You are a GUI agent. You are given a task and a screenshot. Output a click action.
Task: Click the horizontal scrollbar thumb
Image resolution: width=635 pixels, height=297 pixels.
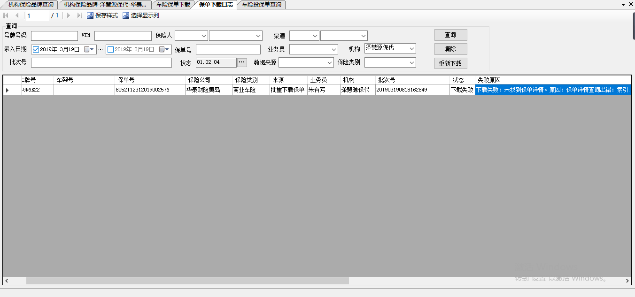(x=187, y=281)
